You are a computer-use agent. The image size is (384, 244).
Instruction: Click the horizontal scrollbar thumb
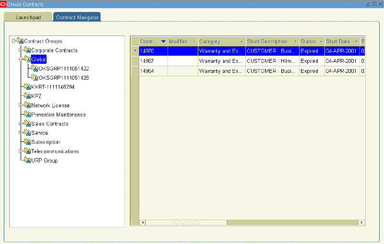tap(186, 222)
